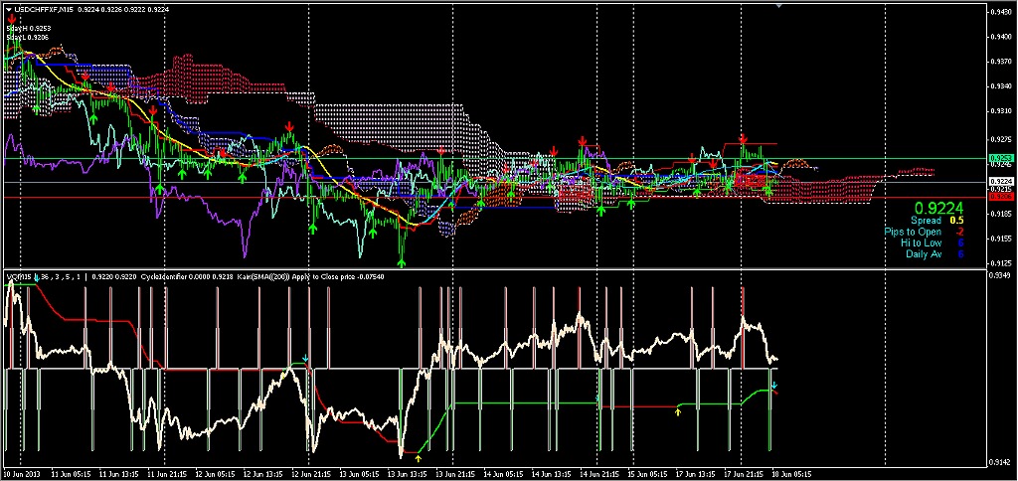Open the chart title dropdown triangle
Screen dimensions: 1018x481
[8, 8]
